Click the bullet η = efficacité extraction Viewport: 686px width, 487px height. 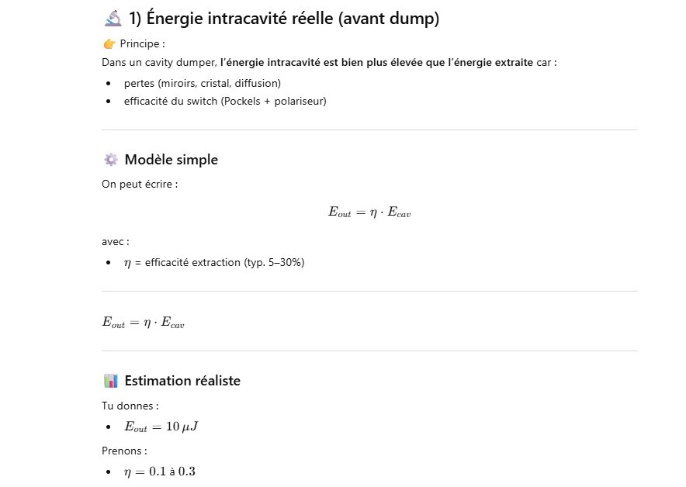(214, 262)
